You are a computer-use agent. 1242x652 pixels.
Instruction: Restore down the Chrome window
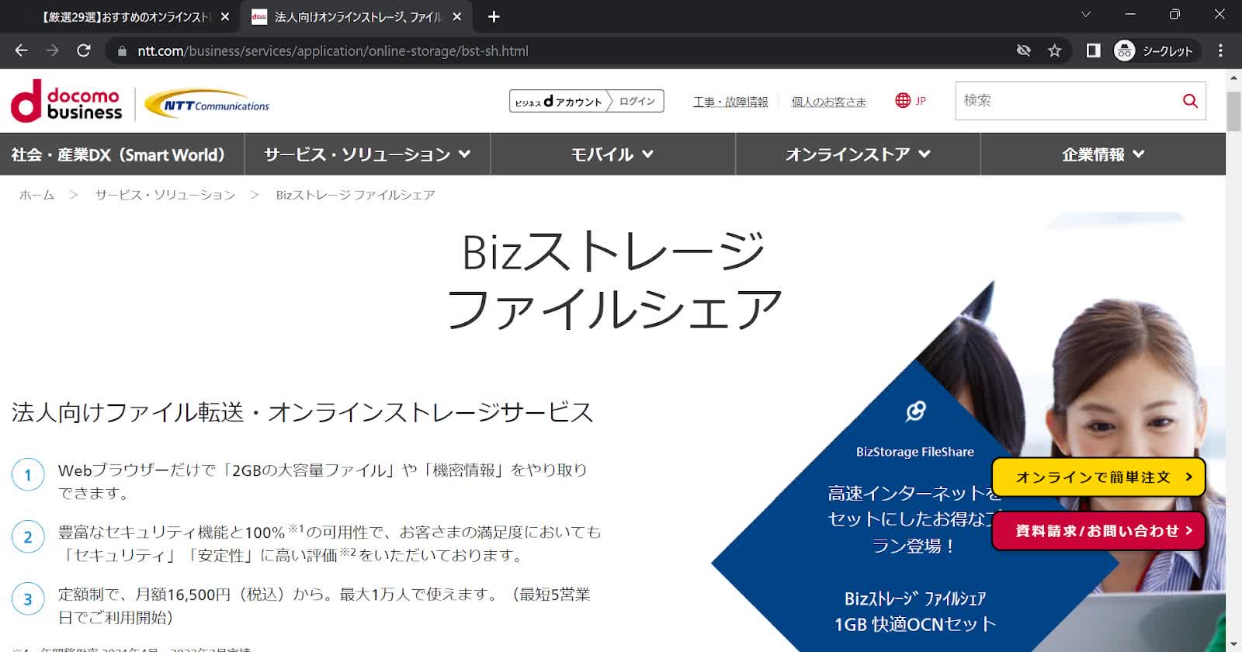(x=1174, y=15)
